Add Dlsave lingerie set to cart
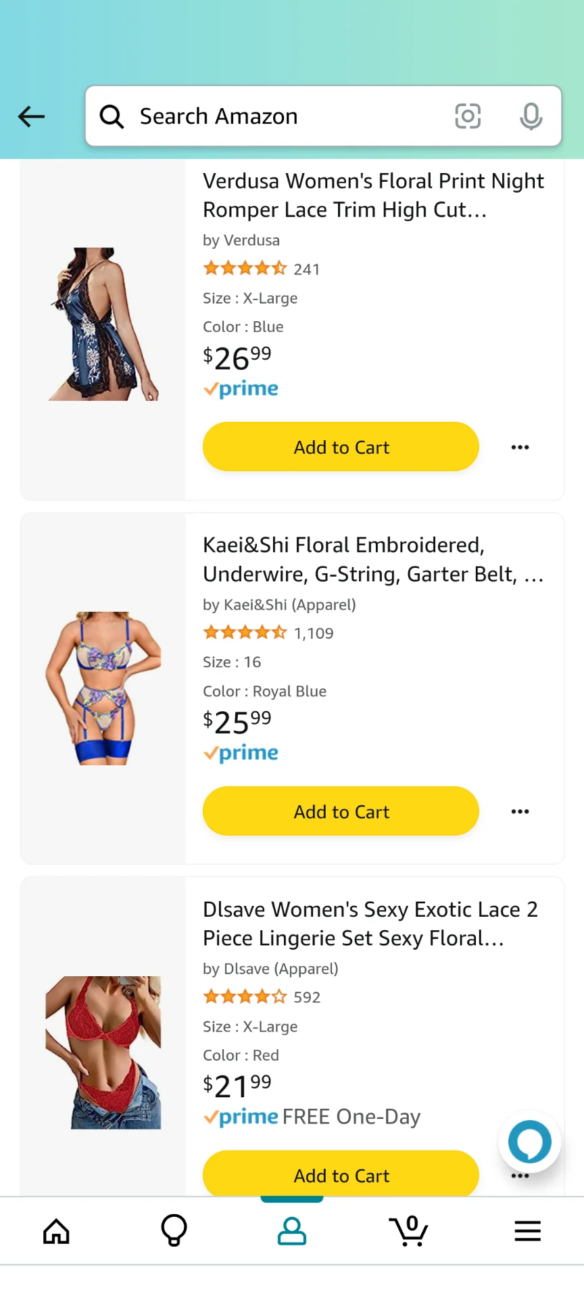 [x=341, y=1174]
